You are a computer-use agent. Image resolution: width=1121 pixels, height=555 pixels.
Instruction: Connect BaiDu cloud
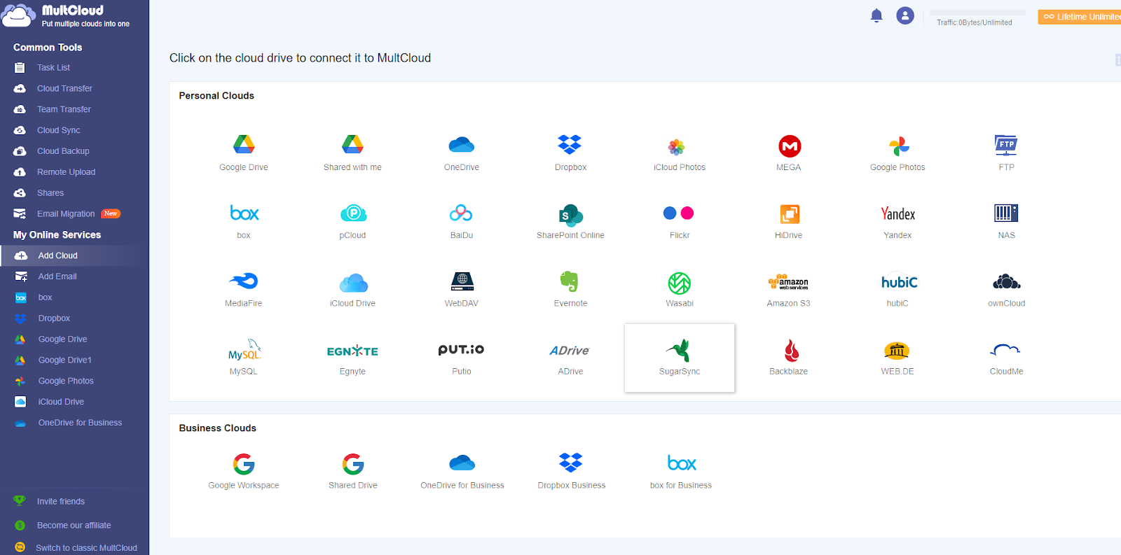(461, 213)
